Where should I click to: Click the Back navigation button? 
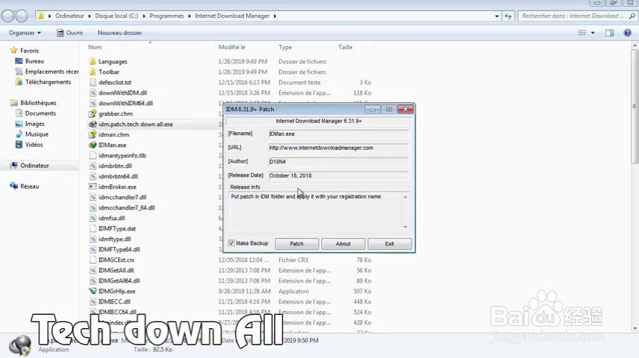[8, 16]
